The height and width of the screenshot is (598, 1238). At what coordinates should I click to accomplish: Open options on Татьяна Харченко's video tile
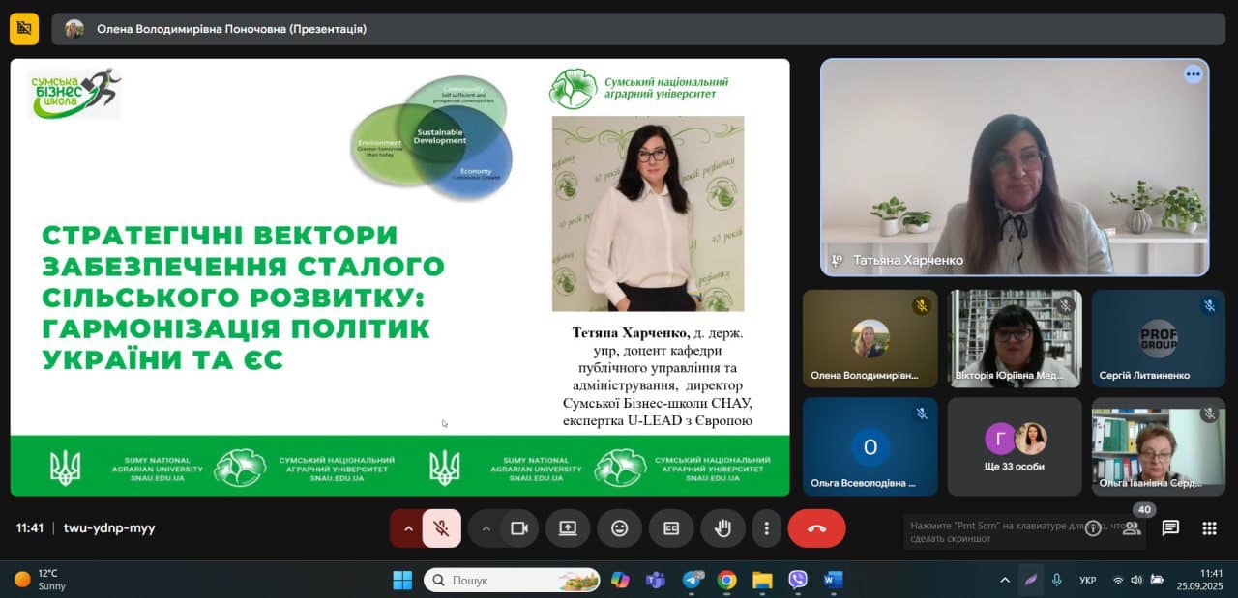pos(1193,74)
